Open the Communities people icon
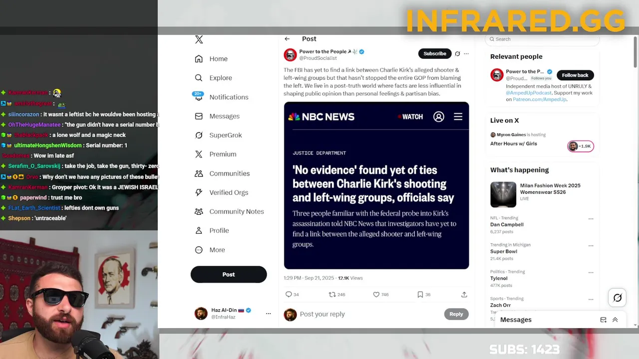The image size is (639, 359). click(199, 174)
